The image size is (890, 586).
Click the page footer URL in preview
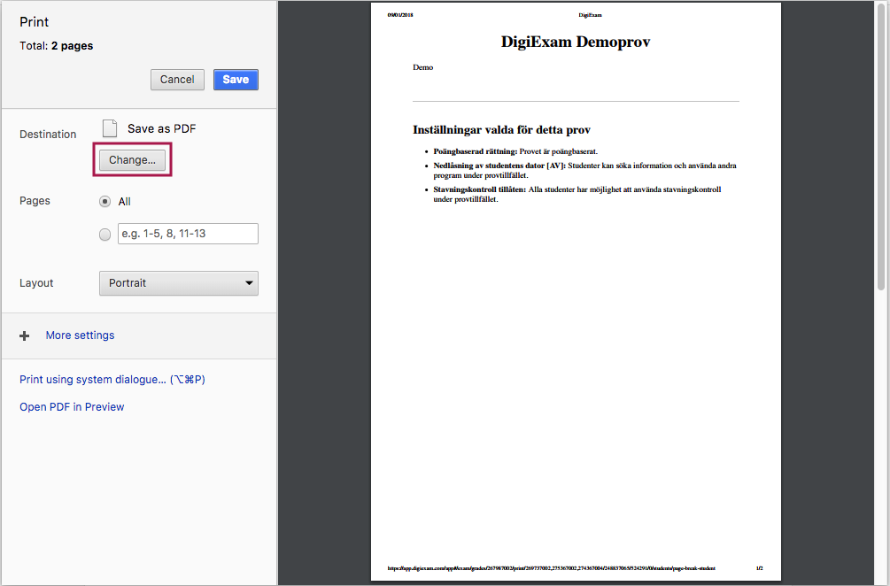coord(551,567)
